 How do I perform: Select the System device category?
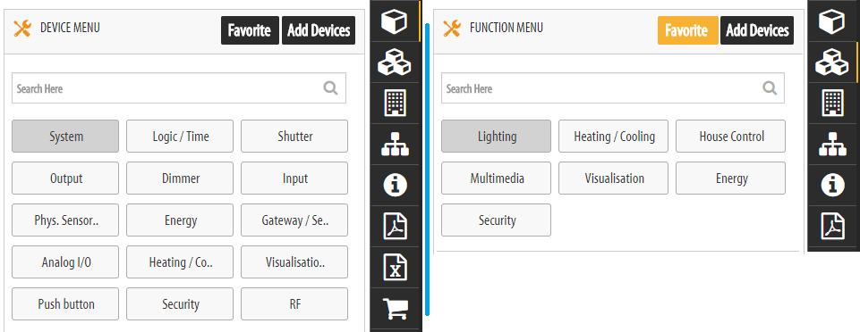65,137
